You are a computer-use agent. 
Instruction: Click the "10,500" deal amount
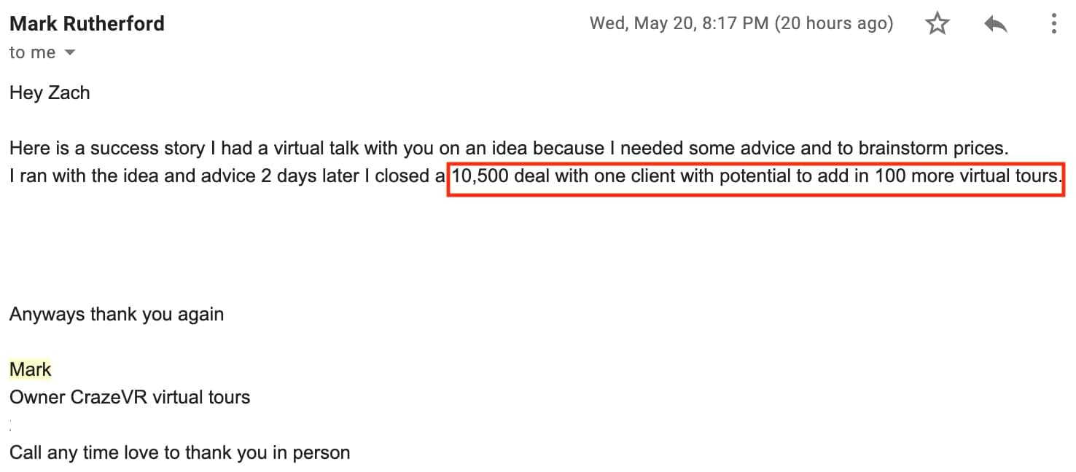coord(480,176)
